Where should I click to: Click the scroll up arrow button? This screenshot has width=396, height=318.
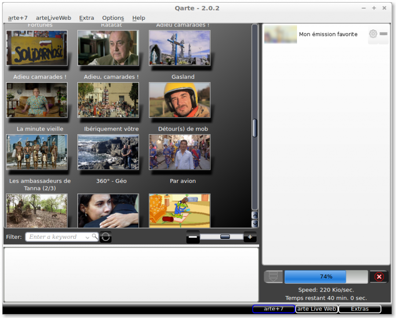(x=255, y=215)
